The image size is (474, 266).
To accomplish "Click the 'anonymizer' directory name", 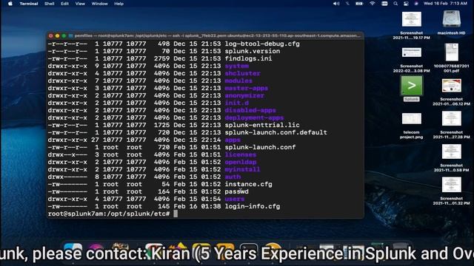I will pyautogui.click(x=244, y=95).
